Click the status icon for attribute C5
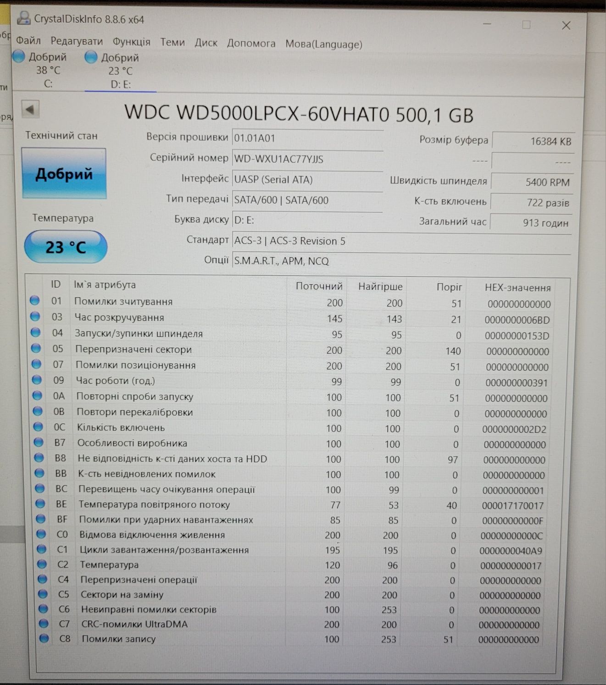Viewport: 606px width, 685px height. 43,594
